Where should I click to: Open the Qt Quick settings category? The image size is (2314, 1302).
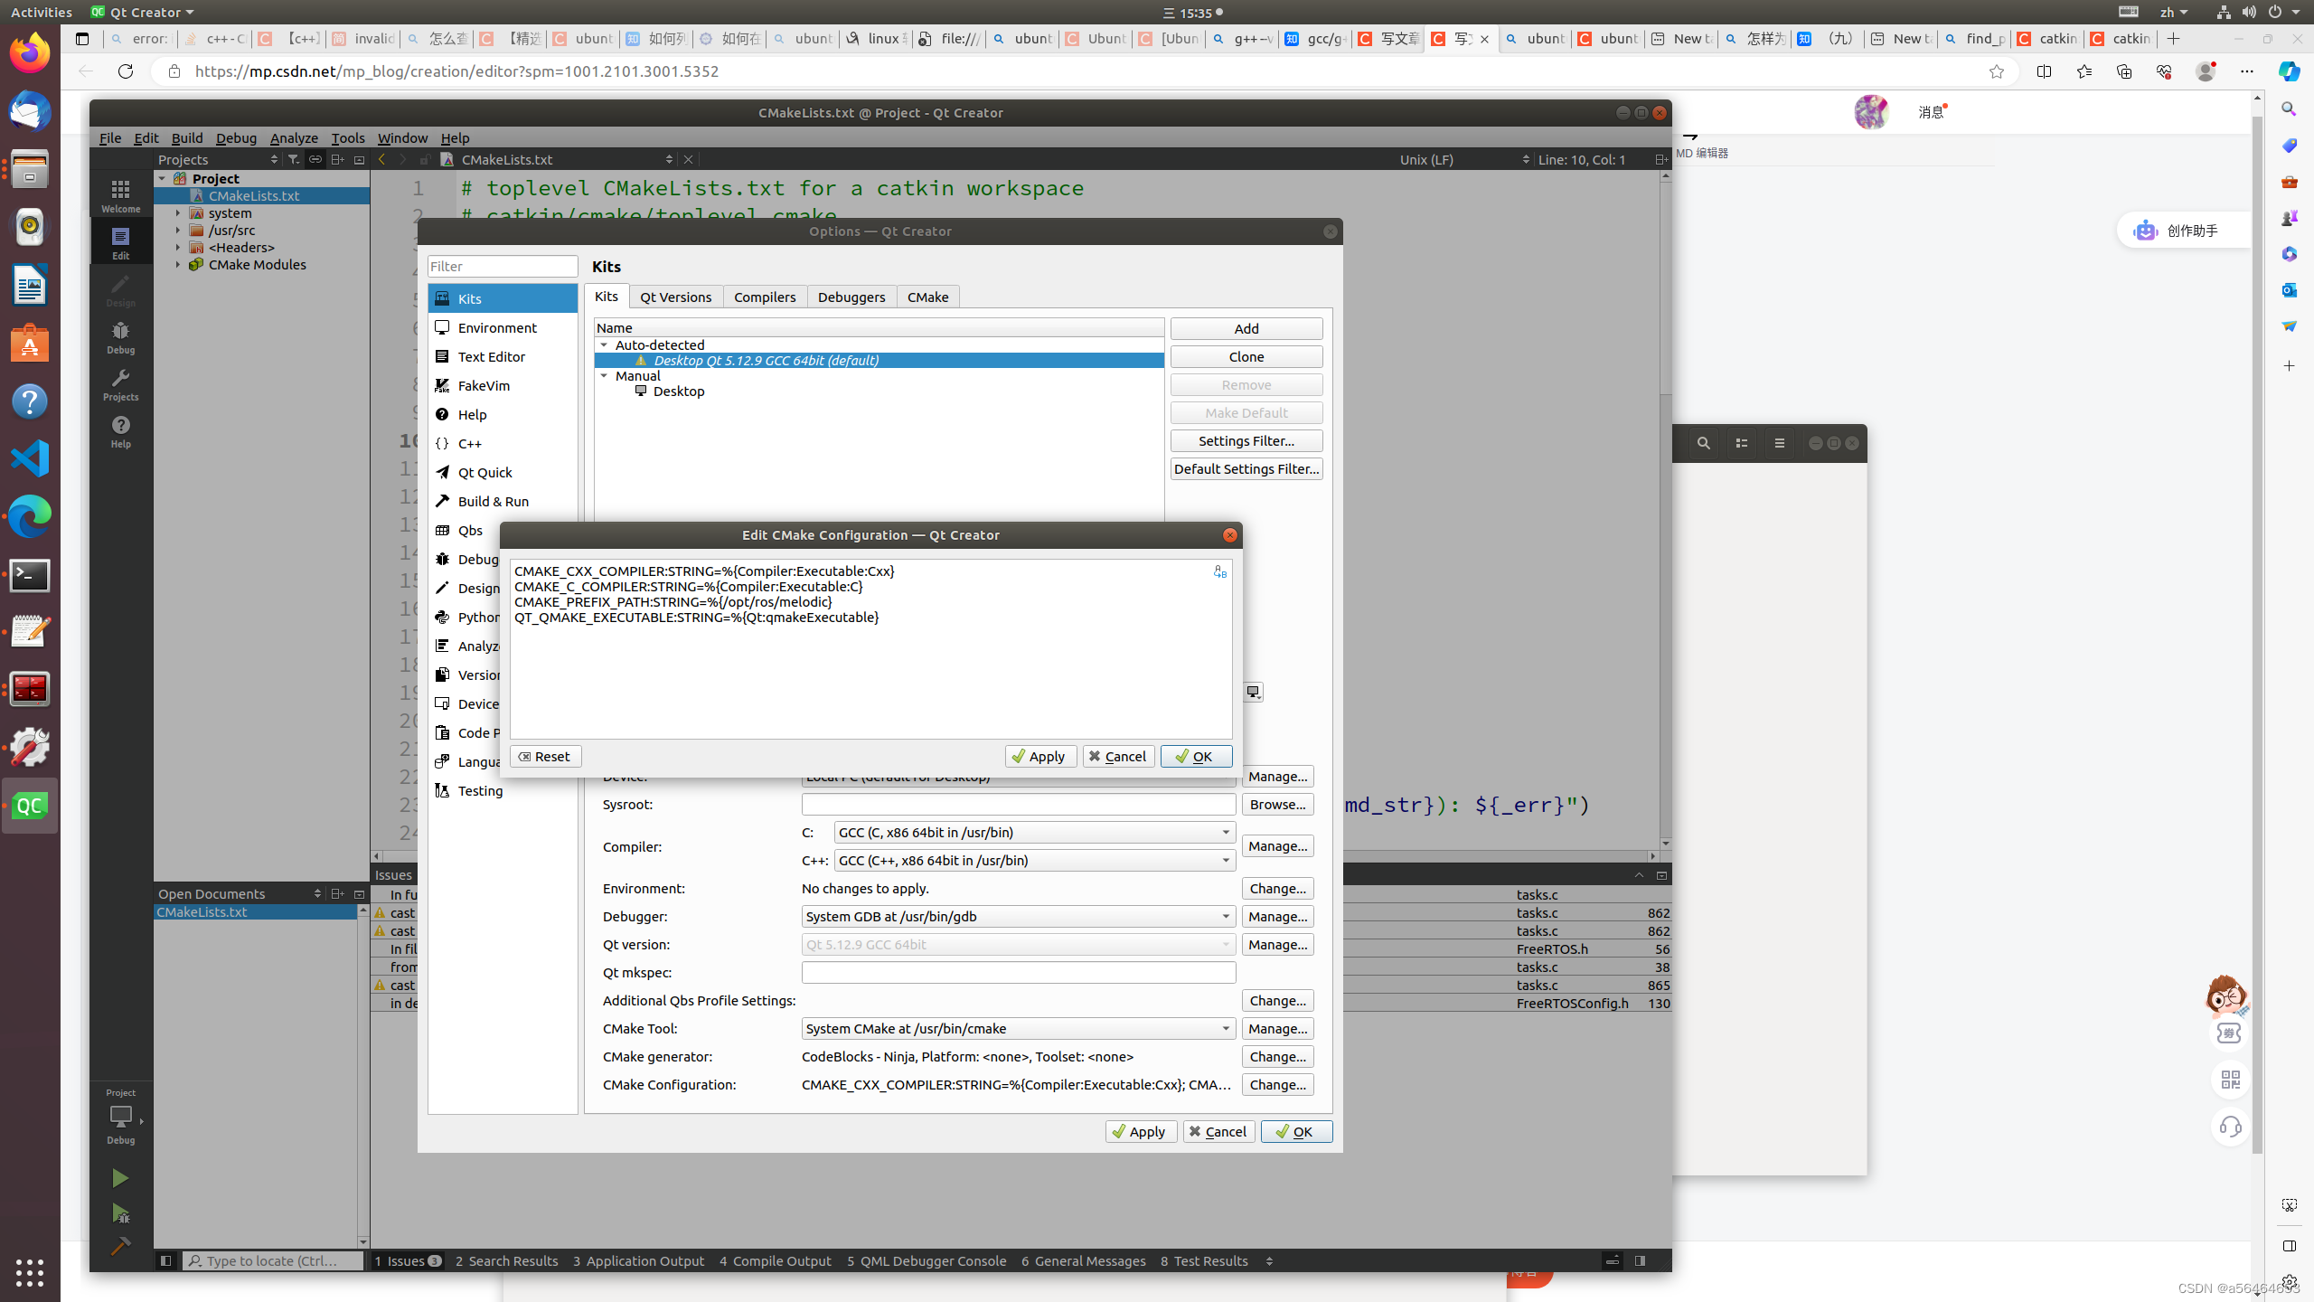coord(484,472)
